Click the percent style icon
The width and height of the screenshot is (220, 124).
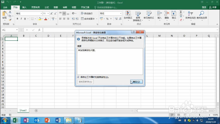click(x=107, y=19)
